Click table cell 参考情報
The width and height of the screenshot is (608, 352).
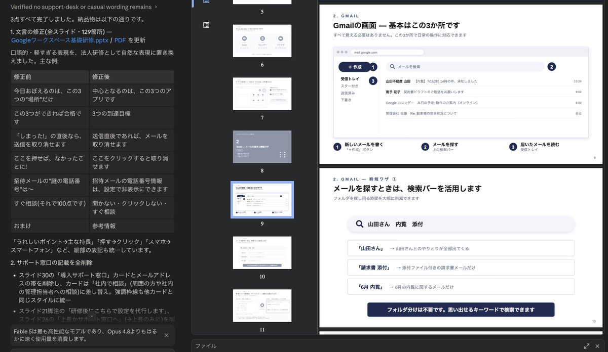point(132,226)
